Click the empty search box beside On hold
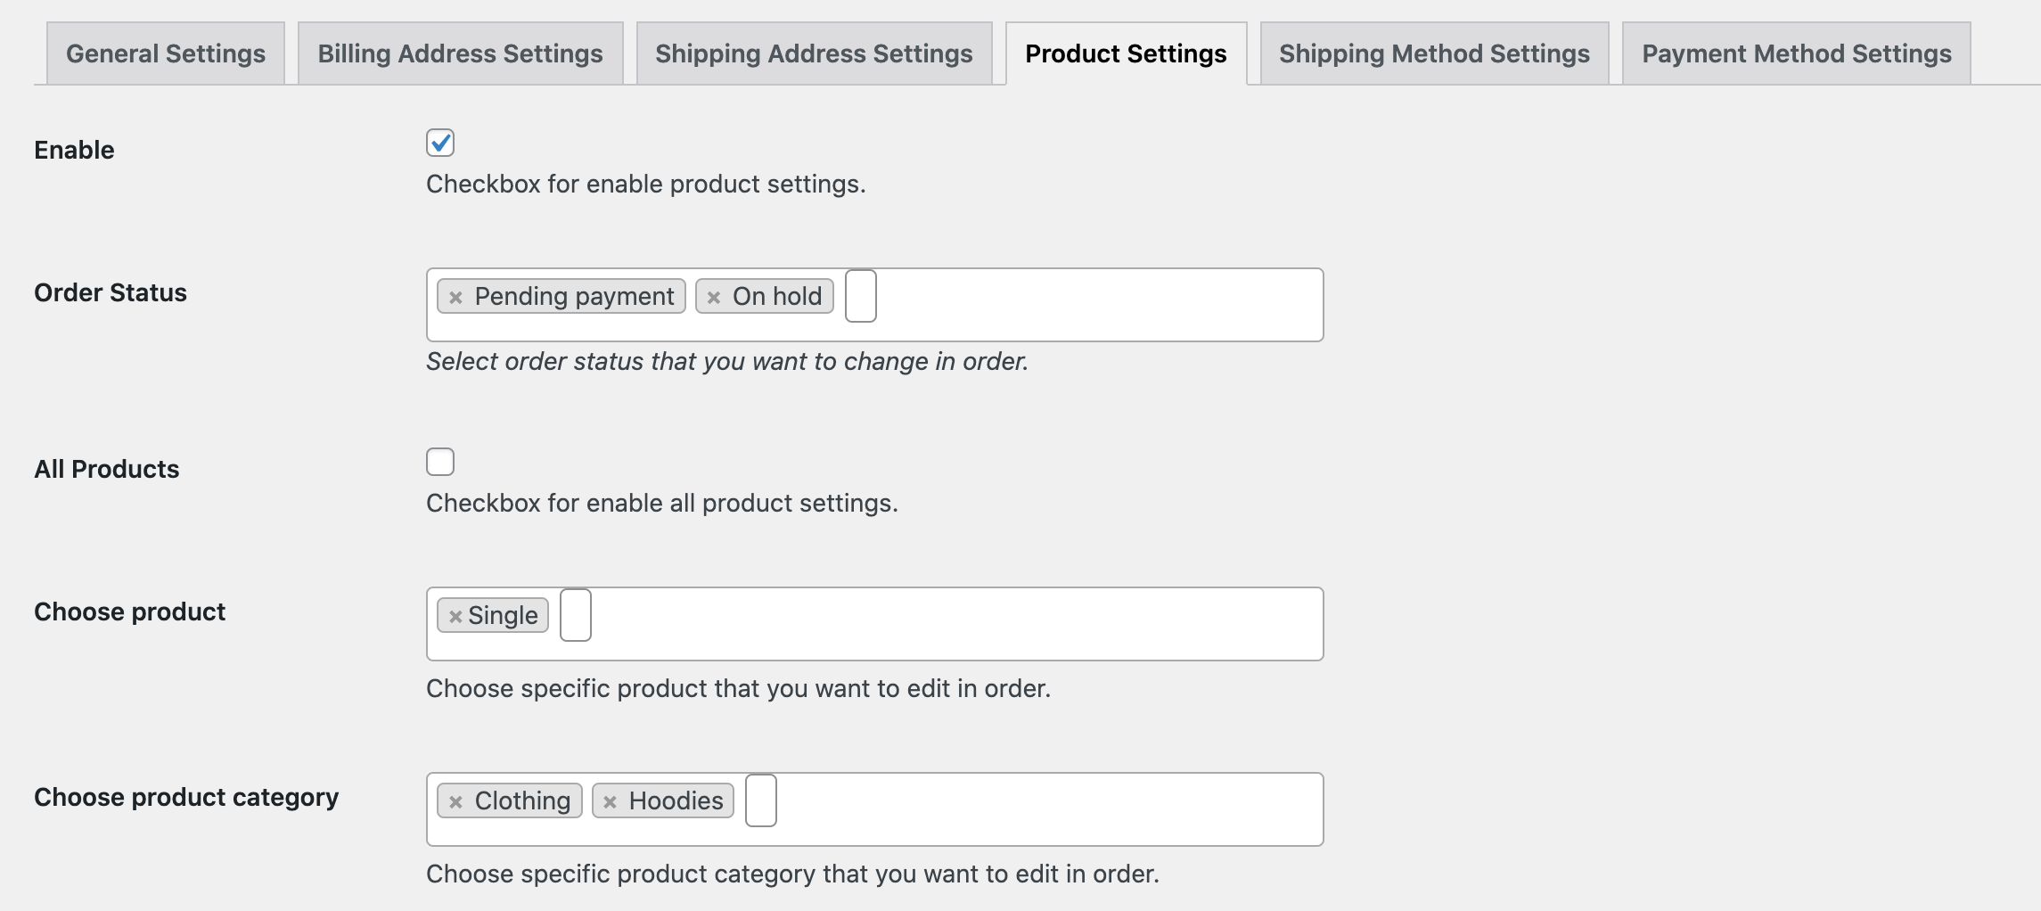The image size is (2041, 911). pyautogui.click(x=861, y=295)
